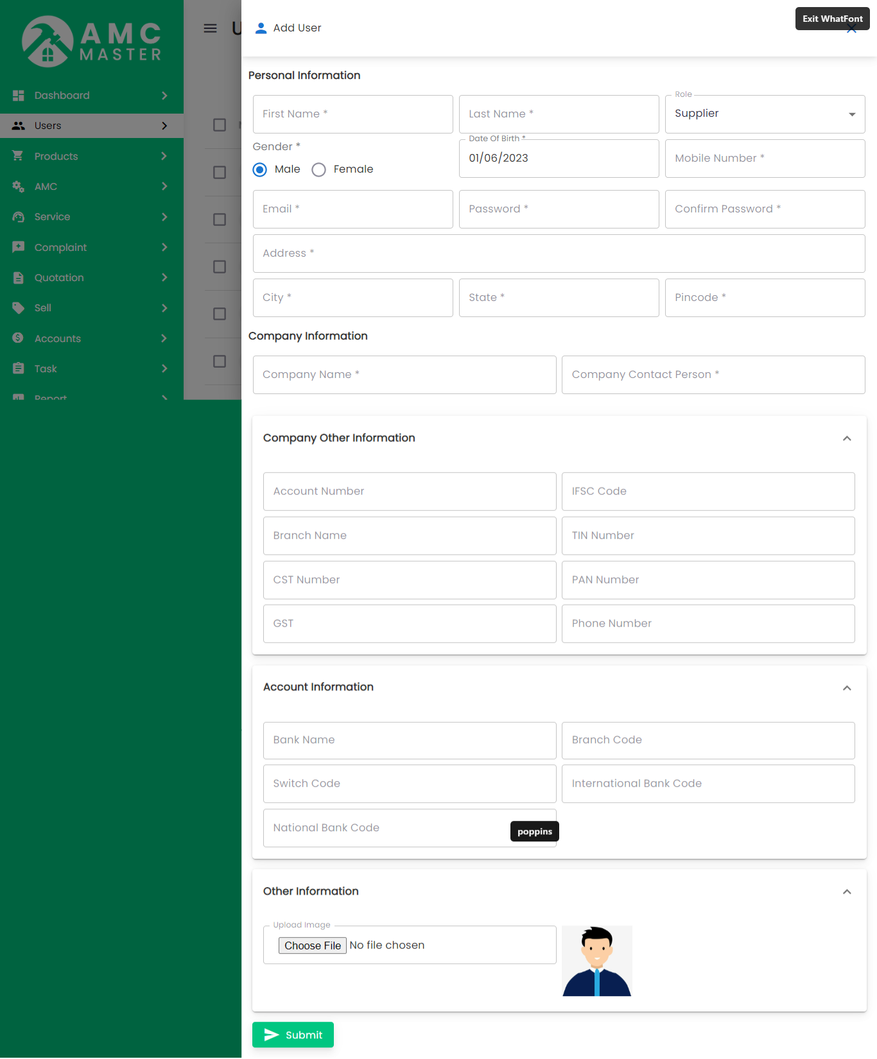
Task: Click the Complaint chat icon
Action: pyautogui.click(x=19, y=247)
